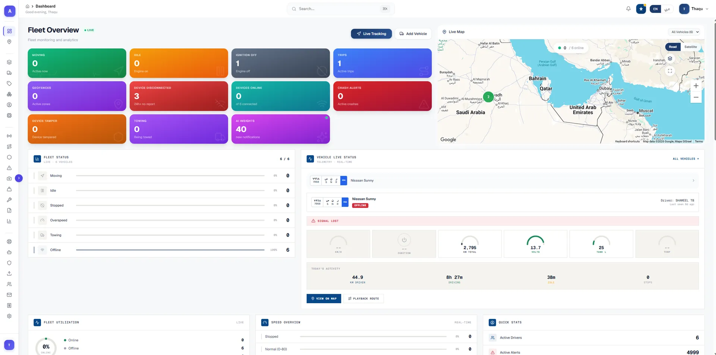Open the Moving status card
The image size is (716, 355).
tap(77, 63)
